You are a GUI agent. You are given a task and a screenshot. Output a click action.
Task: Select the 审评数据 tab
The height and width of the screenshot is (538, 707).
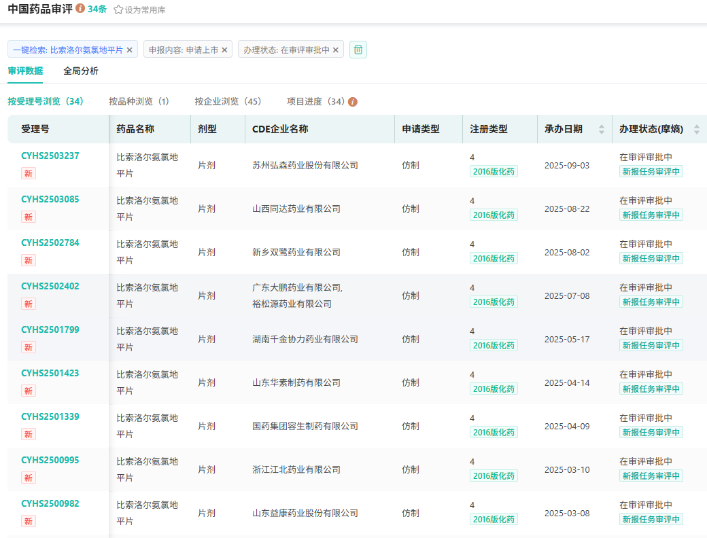tap(25, 71)
